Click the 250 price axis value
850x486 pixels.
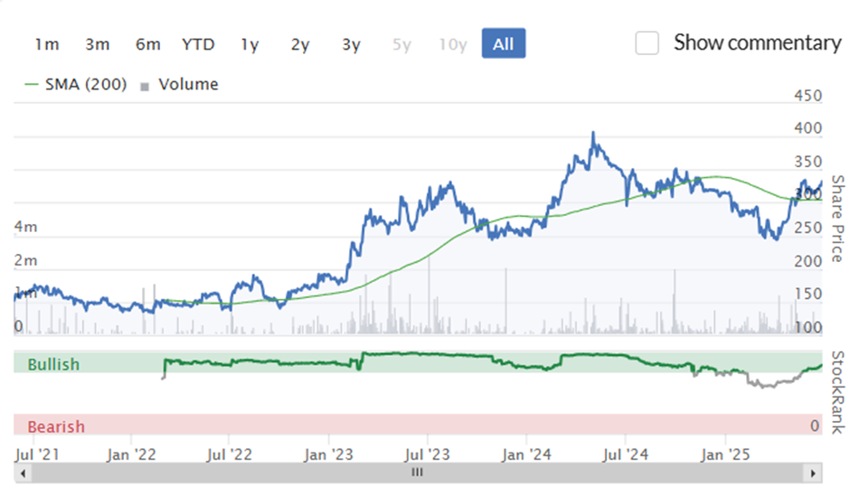pos(807,229)
